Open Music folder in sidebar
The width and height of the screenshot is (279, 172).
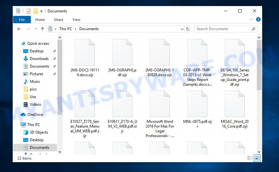pos(35,82)
